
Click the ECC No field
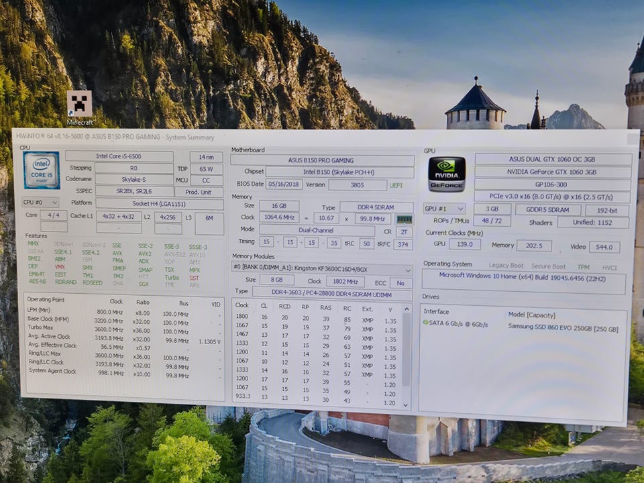[x=401, y=283]
